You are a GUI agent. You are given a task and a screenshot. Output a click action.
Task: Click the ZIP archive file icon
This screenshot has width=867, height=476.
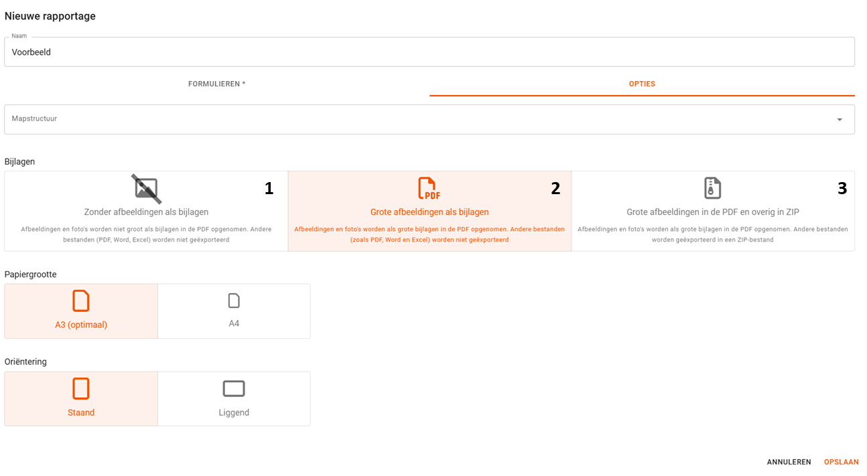click(x=712, y=189)
